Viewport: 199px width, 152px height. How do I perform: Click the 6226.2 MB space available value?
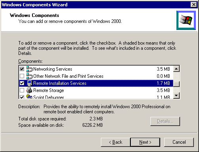[93, 125]
